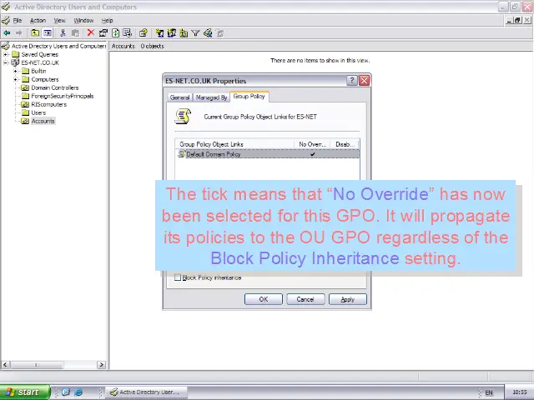
Task: Toggle the No Override tick for Default Domain Policy
Action: point(312,154)
